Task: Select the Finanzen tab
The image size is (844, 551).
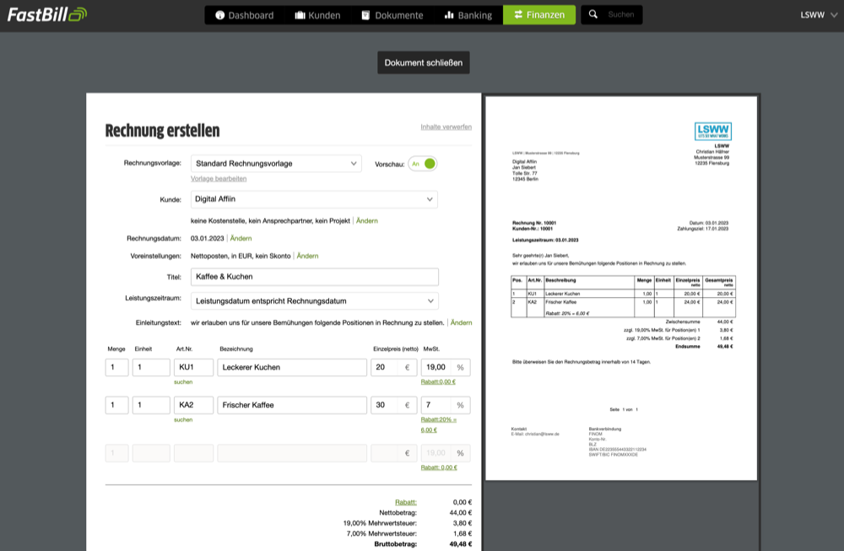Action: tap(538, 15)
